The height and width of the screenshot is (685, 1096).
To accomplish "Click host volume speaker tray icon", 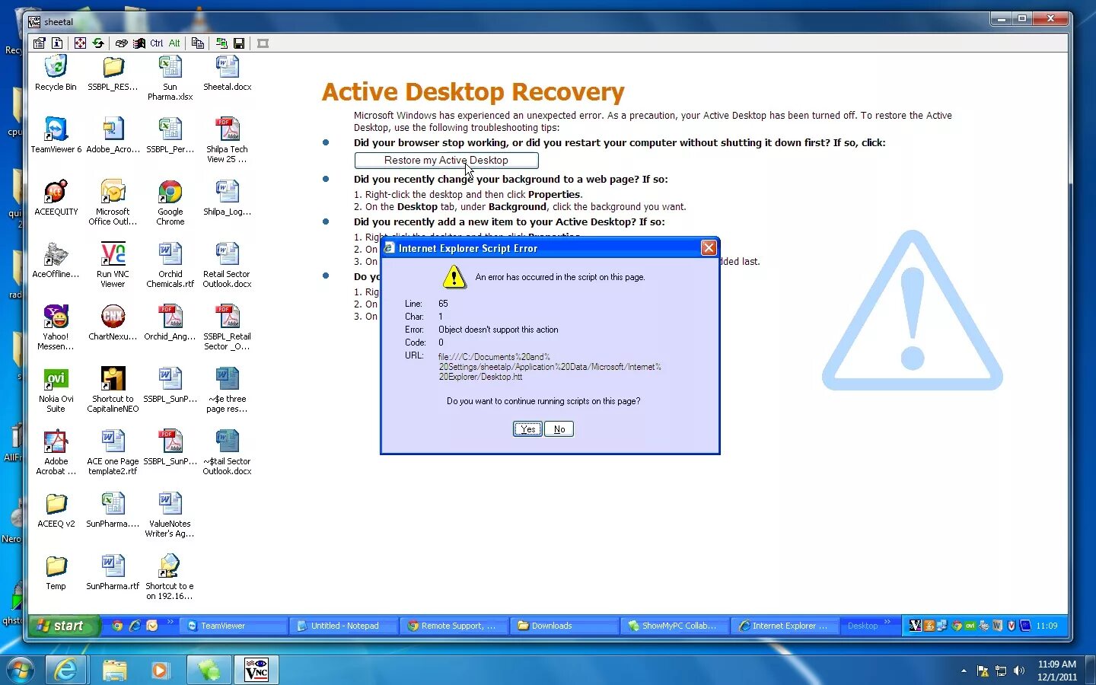I will [1019, 671].
